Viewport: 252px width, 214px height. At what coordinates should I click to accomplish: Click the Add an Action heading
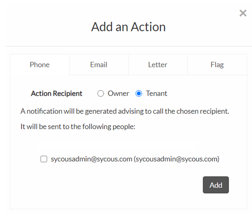click(128, 27)
